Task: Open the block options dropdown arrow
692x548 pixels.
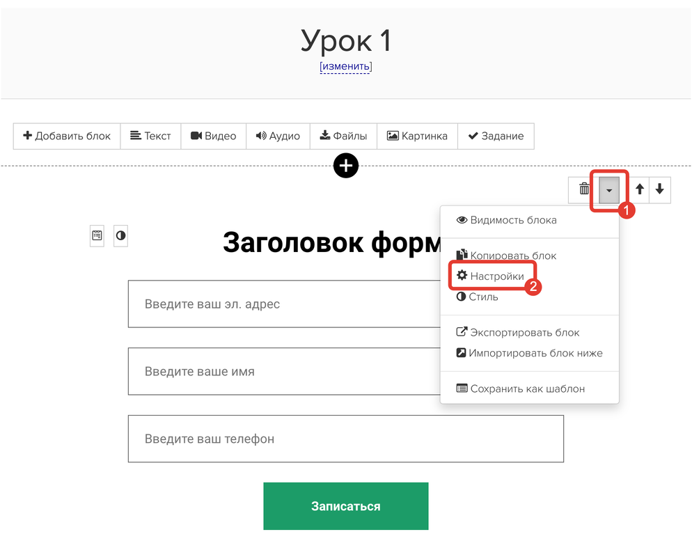Action: tap(609, 190)
